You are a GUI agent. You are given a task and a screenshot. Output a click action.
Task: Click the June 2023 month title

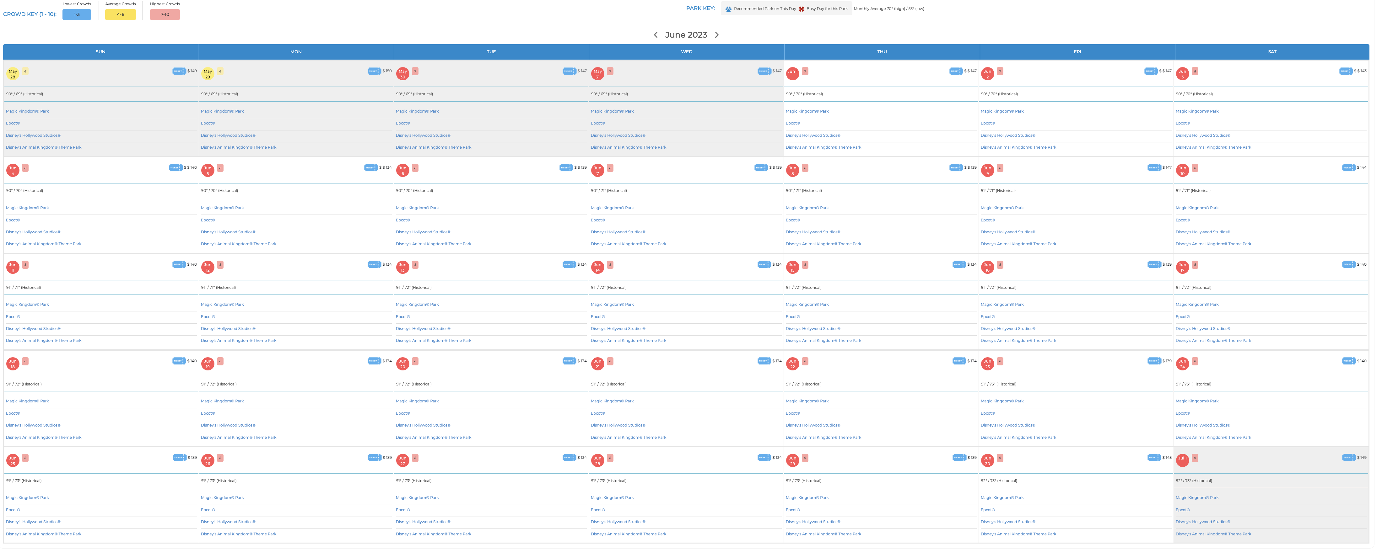tap(686, 35)
